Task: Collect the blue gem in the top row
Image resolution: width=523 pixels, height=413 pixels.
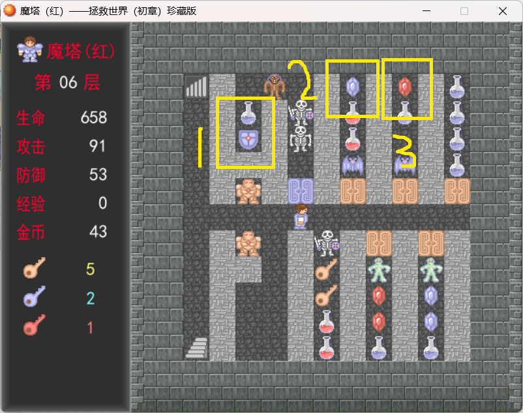Action: pos(353,87)
